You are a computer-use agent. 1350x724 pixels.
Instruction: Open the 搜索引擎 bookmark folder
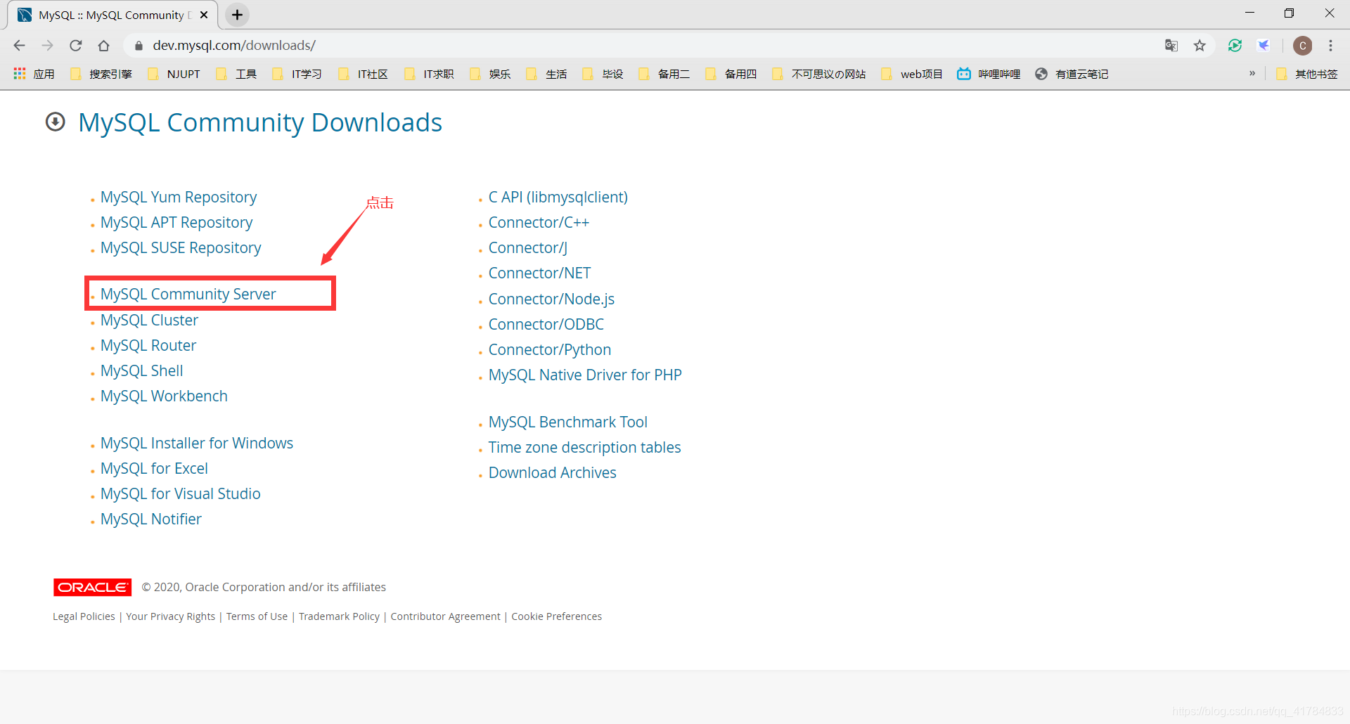(x=101, y=74)
